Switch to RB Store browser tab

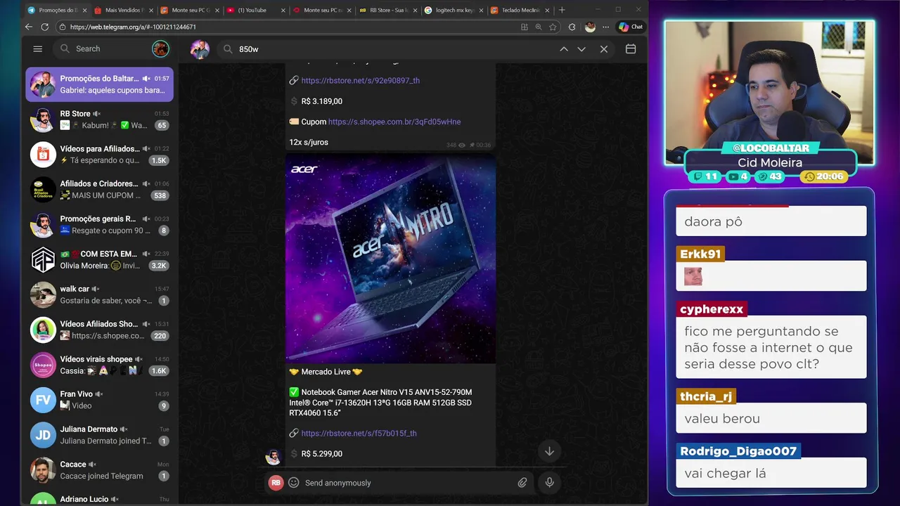[388, 10]
